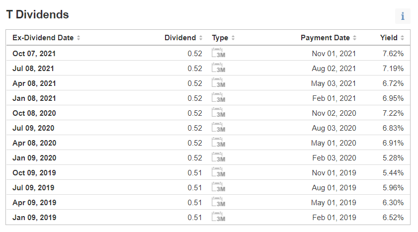Click payment date Aug 03, 2020
Image resolution: width=418 pixels, height=232 pixels.
pyautogui.click(x=334, y=128)
